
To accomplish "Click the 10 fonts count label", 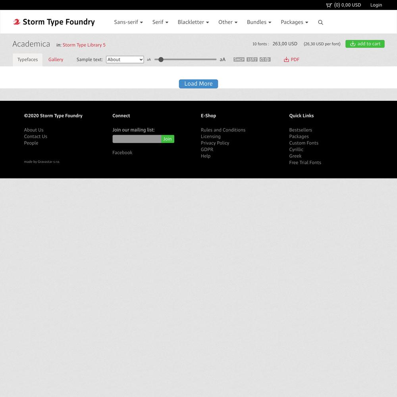I will coord(260,44).
